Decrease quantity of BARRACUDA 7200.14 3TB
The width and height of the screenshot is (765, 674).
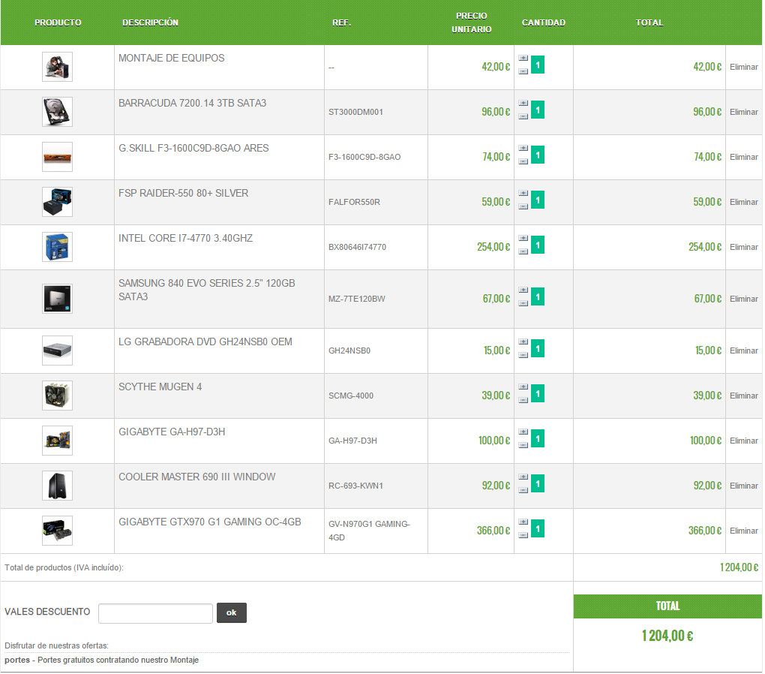click(x=523, y=116)
